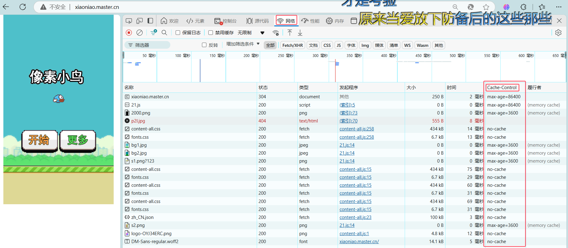Open network conditions Wi-Fi gear icon
The height and width of the screenshot is (248, 568).
(276, 33)
